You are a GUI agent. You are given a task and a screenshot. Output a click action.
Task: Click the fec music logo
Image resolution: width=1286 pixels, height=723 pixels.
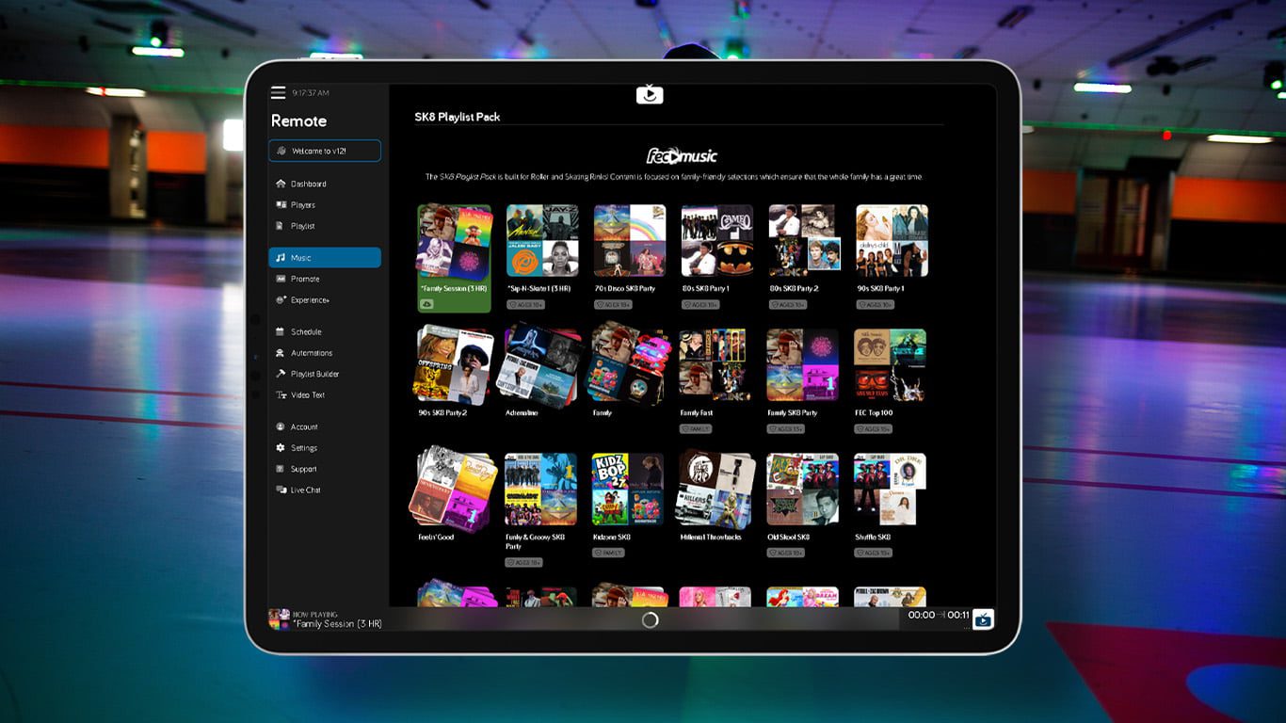click(682, 155)
